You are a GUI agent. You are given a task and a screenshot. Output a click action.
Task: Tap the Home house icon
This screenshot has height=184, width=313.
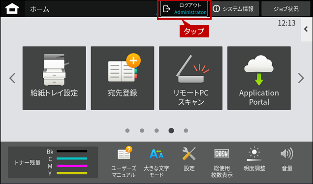click(x=12, y=9)
